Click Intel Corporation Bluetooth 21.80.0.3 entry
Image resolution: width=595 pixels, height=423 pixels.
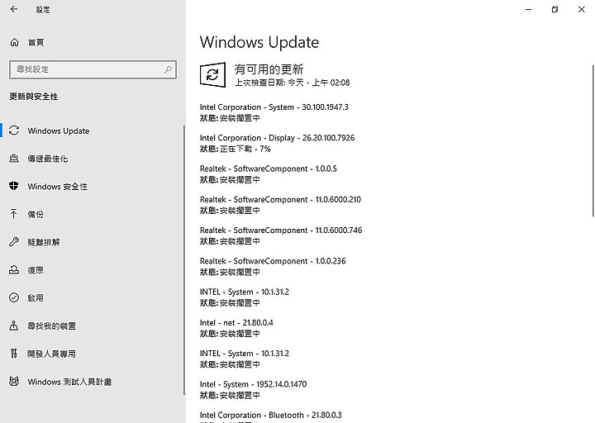tap(270, 416)
